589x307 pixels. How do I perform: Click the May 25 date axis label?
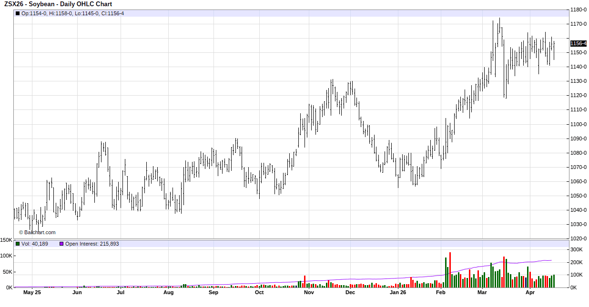[x=32, y=293]
